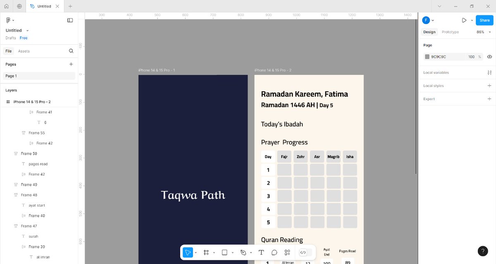496x264 pixels.
Task: Open the search icon in left panel
Action: tap(71, 51)
